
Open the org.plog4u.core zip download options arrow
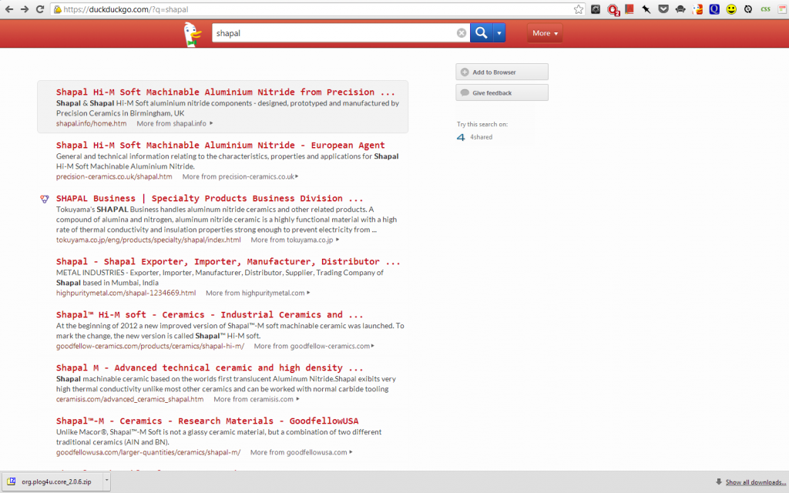106,481
